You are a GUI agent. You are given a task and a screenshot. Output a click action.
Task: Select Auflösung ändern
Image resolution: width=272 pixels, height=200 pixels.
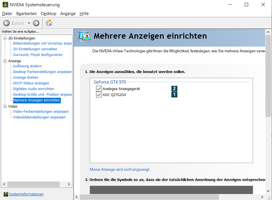tap(27, 66)
